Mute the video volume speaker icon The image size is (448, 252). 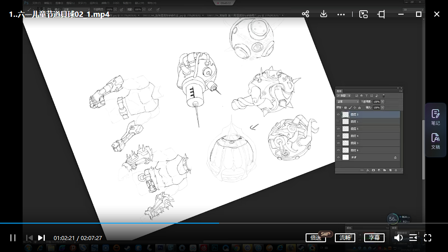click(398, 238)
